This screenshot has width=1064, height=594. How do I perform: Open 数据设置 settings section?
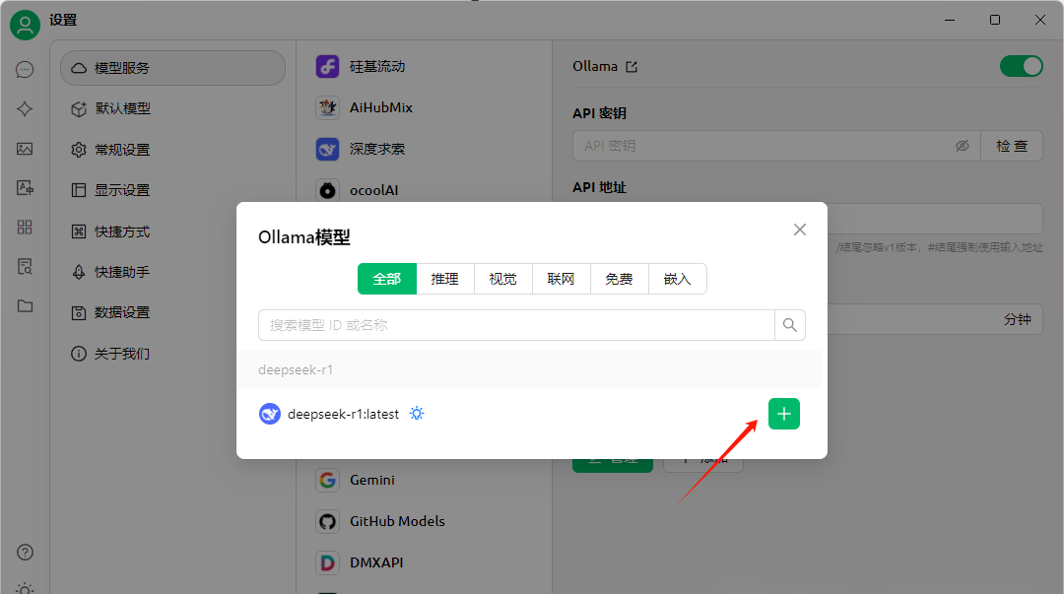point(172,313)
